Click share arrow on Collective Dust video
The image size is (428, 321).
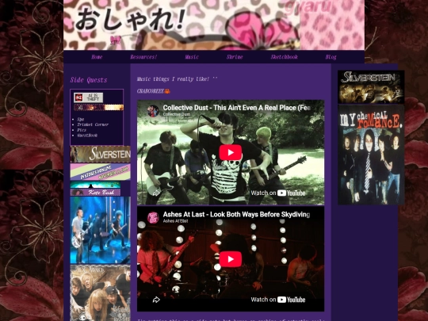coord(156,193)
